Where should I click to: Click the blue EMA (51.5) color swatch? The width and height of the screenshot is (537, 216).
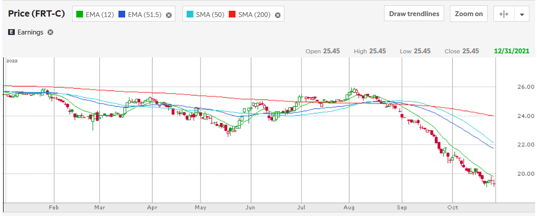(122, 15)
